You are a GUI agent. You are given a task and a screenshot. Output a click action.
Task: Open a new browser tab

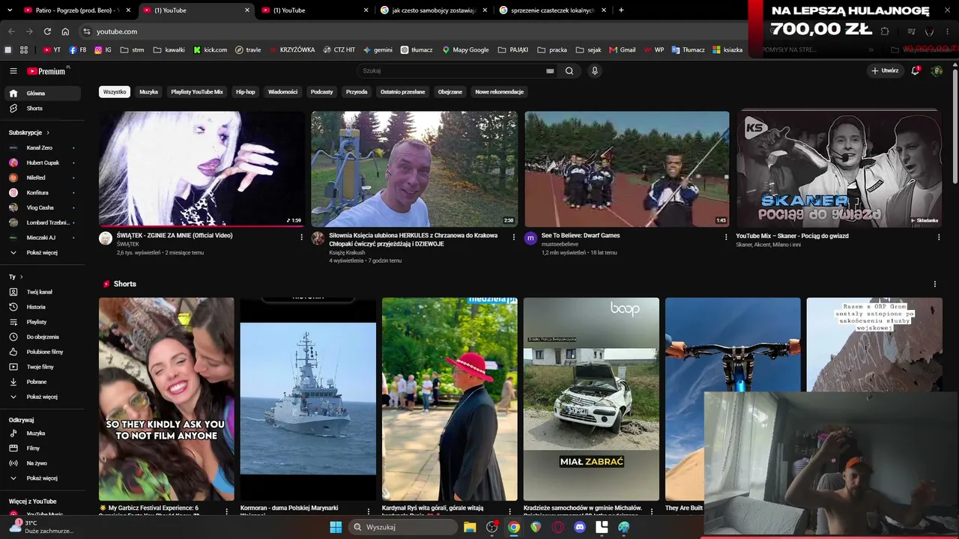point(621,10)
